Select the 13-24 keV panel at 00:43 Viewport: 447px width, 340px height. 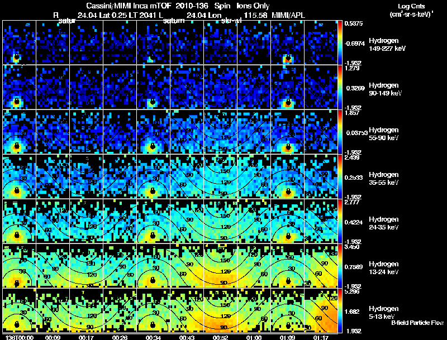pos(187,266)
